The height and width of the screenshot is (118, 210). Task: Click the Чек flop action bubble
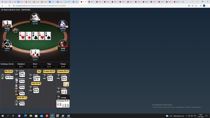pos(39,71)
